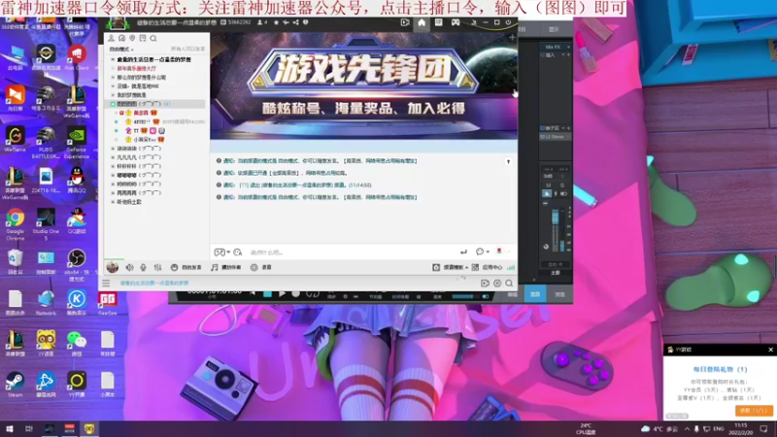
Task: Solo the mixer channel with S button
Action: tap(562, 185)
